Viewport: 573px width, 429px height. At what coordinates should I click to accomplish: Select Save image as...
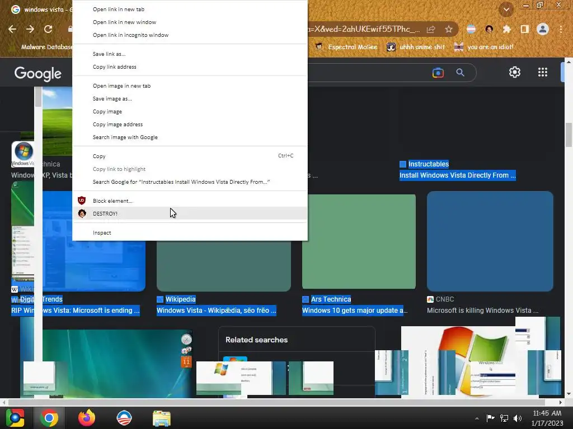pyautogui.click(x=190, y=98)
